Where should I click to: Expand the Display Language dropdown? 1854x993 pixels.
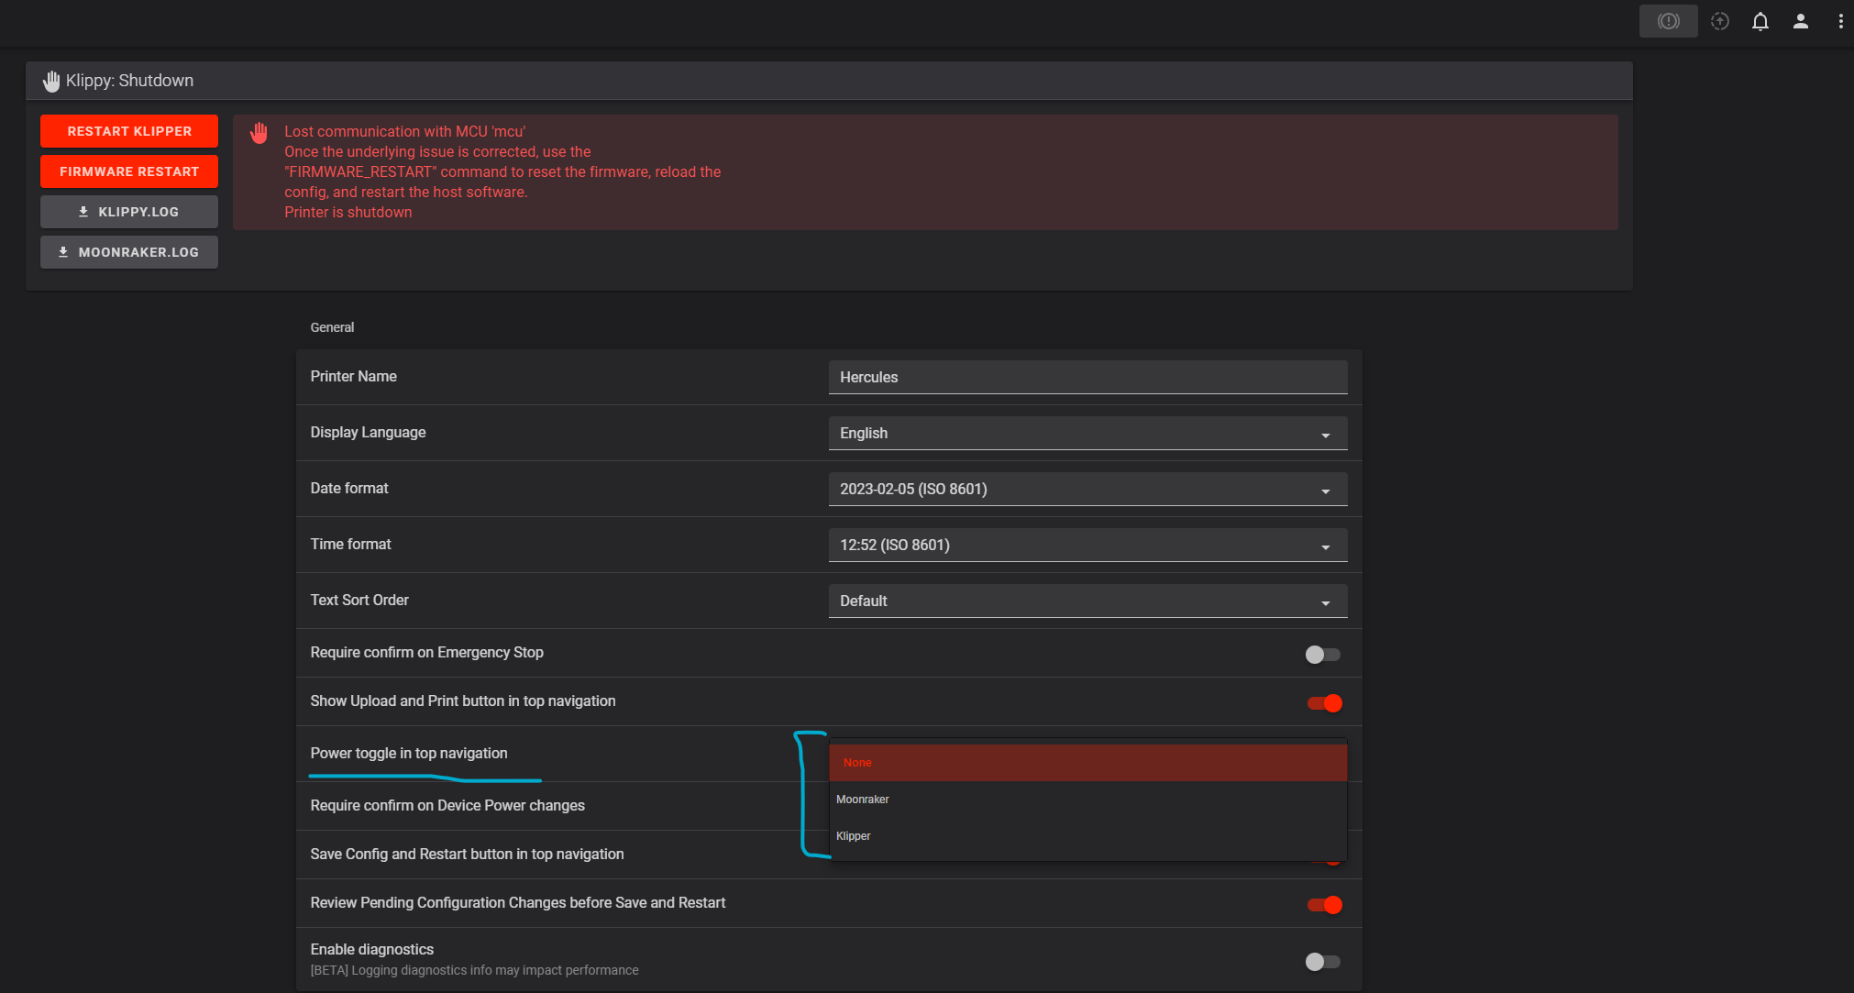pos(1087,434)
